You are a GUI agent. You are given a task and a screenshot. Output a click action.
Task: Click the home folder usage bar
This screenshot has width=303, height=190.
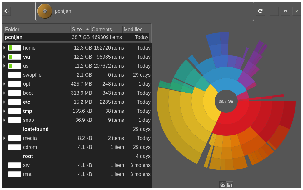point(15,48)
